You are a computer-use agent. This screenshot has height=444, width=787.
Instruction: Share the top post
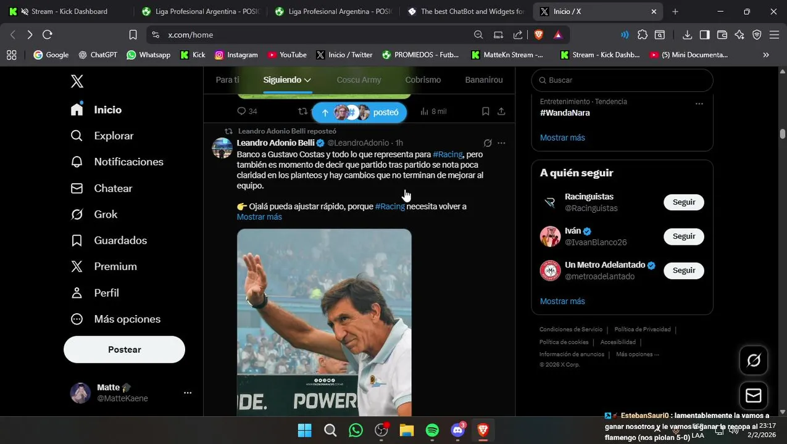tap(501, 111)
